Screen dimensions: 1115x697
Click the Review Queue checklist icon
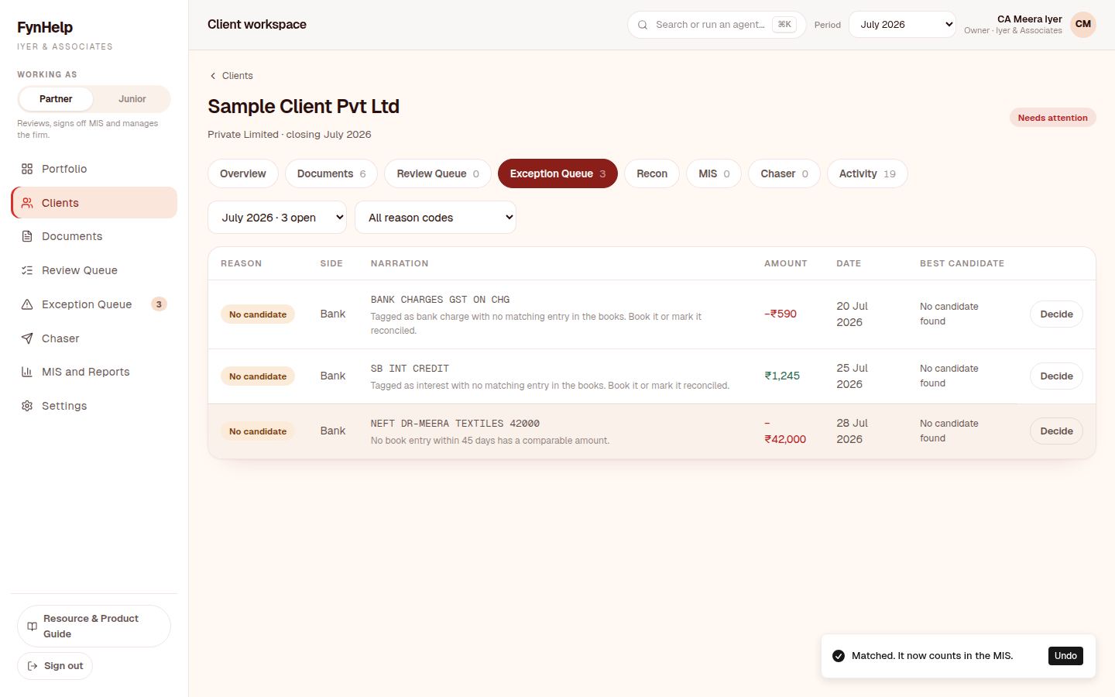(27, 270)
